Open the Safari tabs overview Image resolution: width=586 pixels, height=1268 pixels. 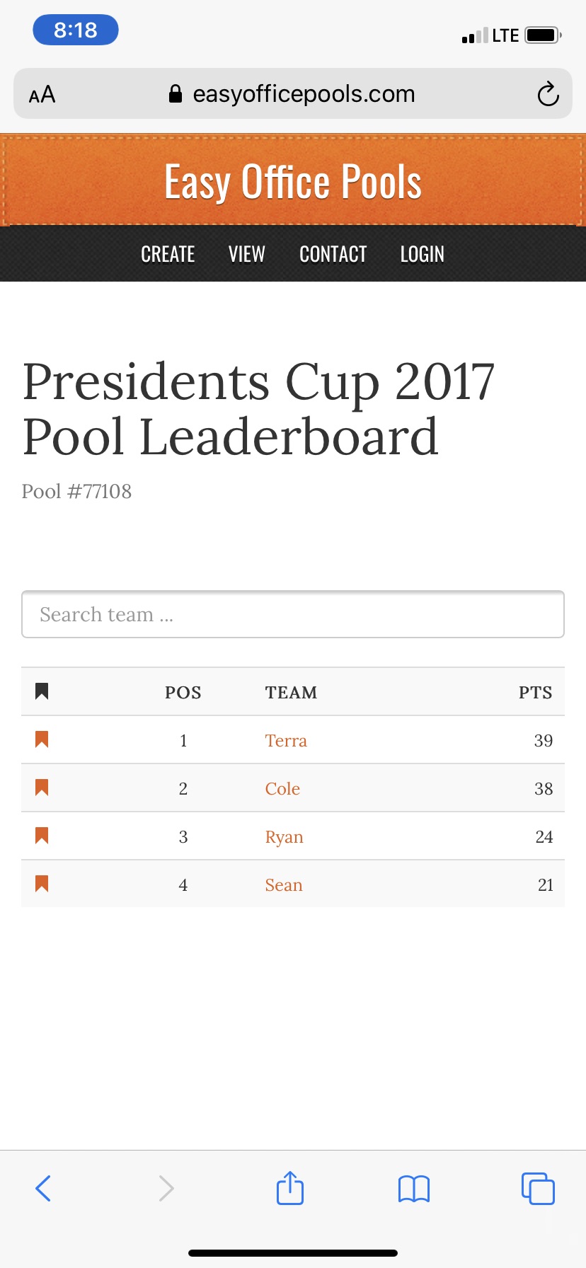pyautogui.click(x=538, y=1188)
